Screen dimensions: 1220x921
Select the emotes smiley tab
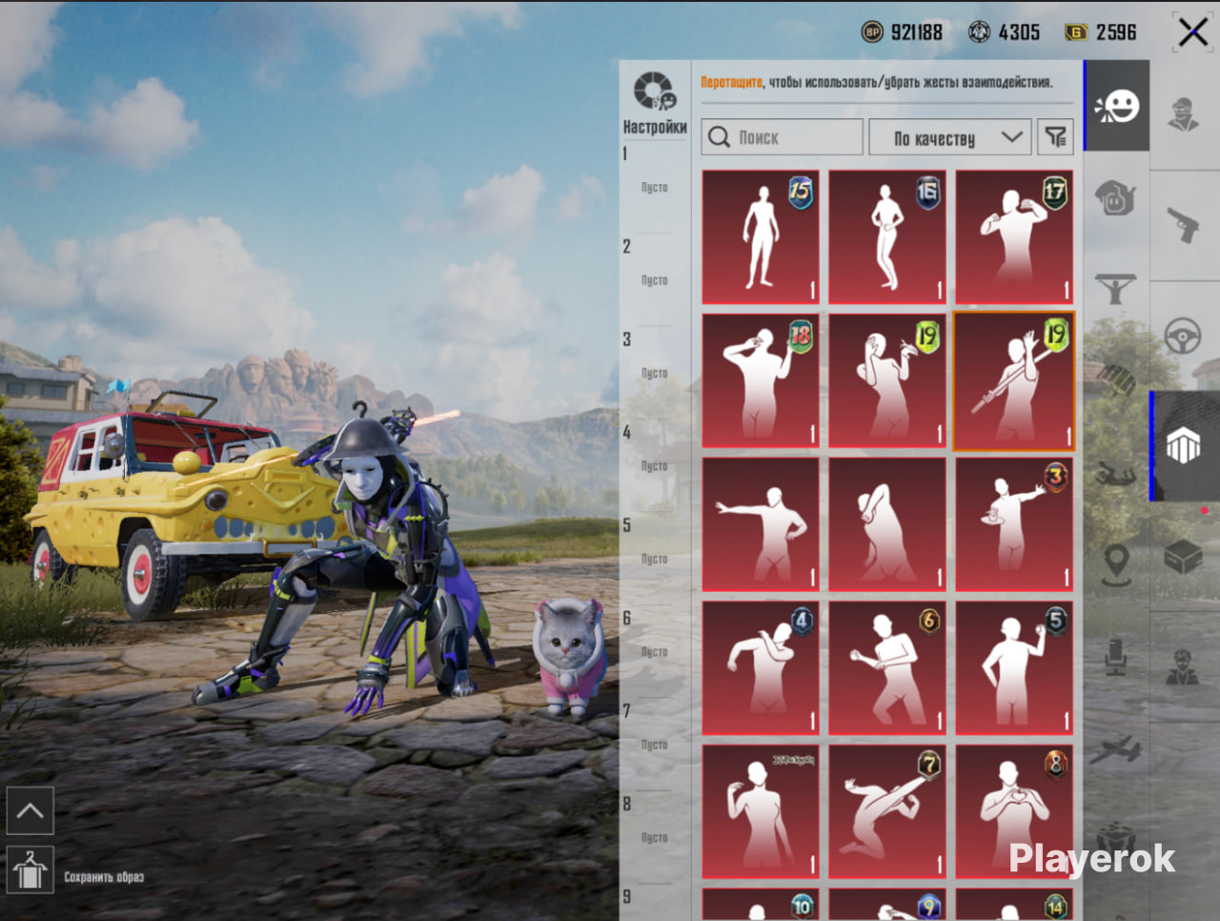tap(1117, 106)
